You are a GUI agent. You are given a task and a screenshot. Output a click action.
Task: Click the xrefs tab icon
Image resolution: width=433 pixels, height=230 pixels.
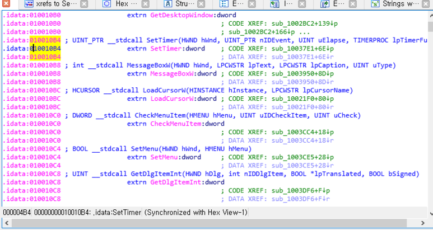click(x=29, y=4)
